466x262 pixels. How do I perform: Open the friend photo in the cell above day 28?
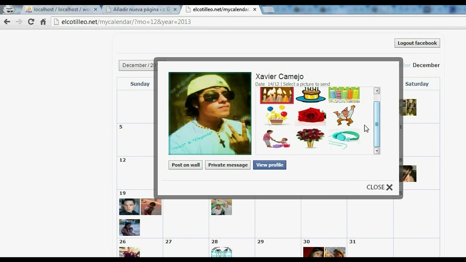point(221,207)
